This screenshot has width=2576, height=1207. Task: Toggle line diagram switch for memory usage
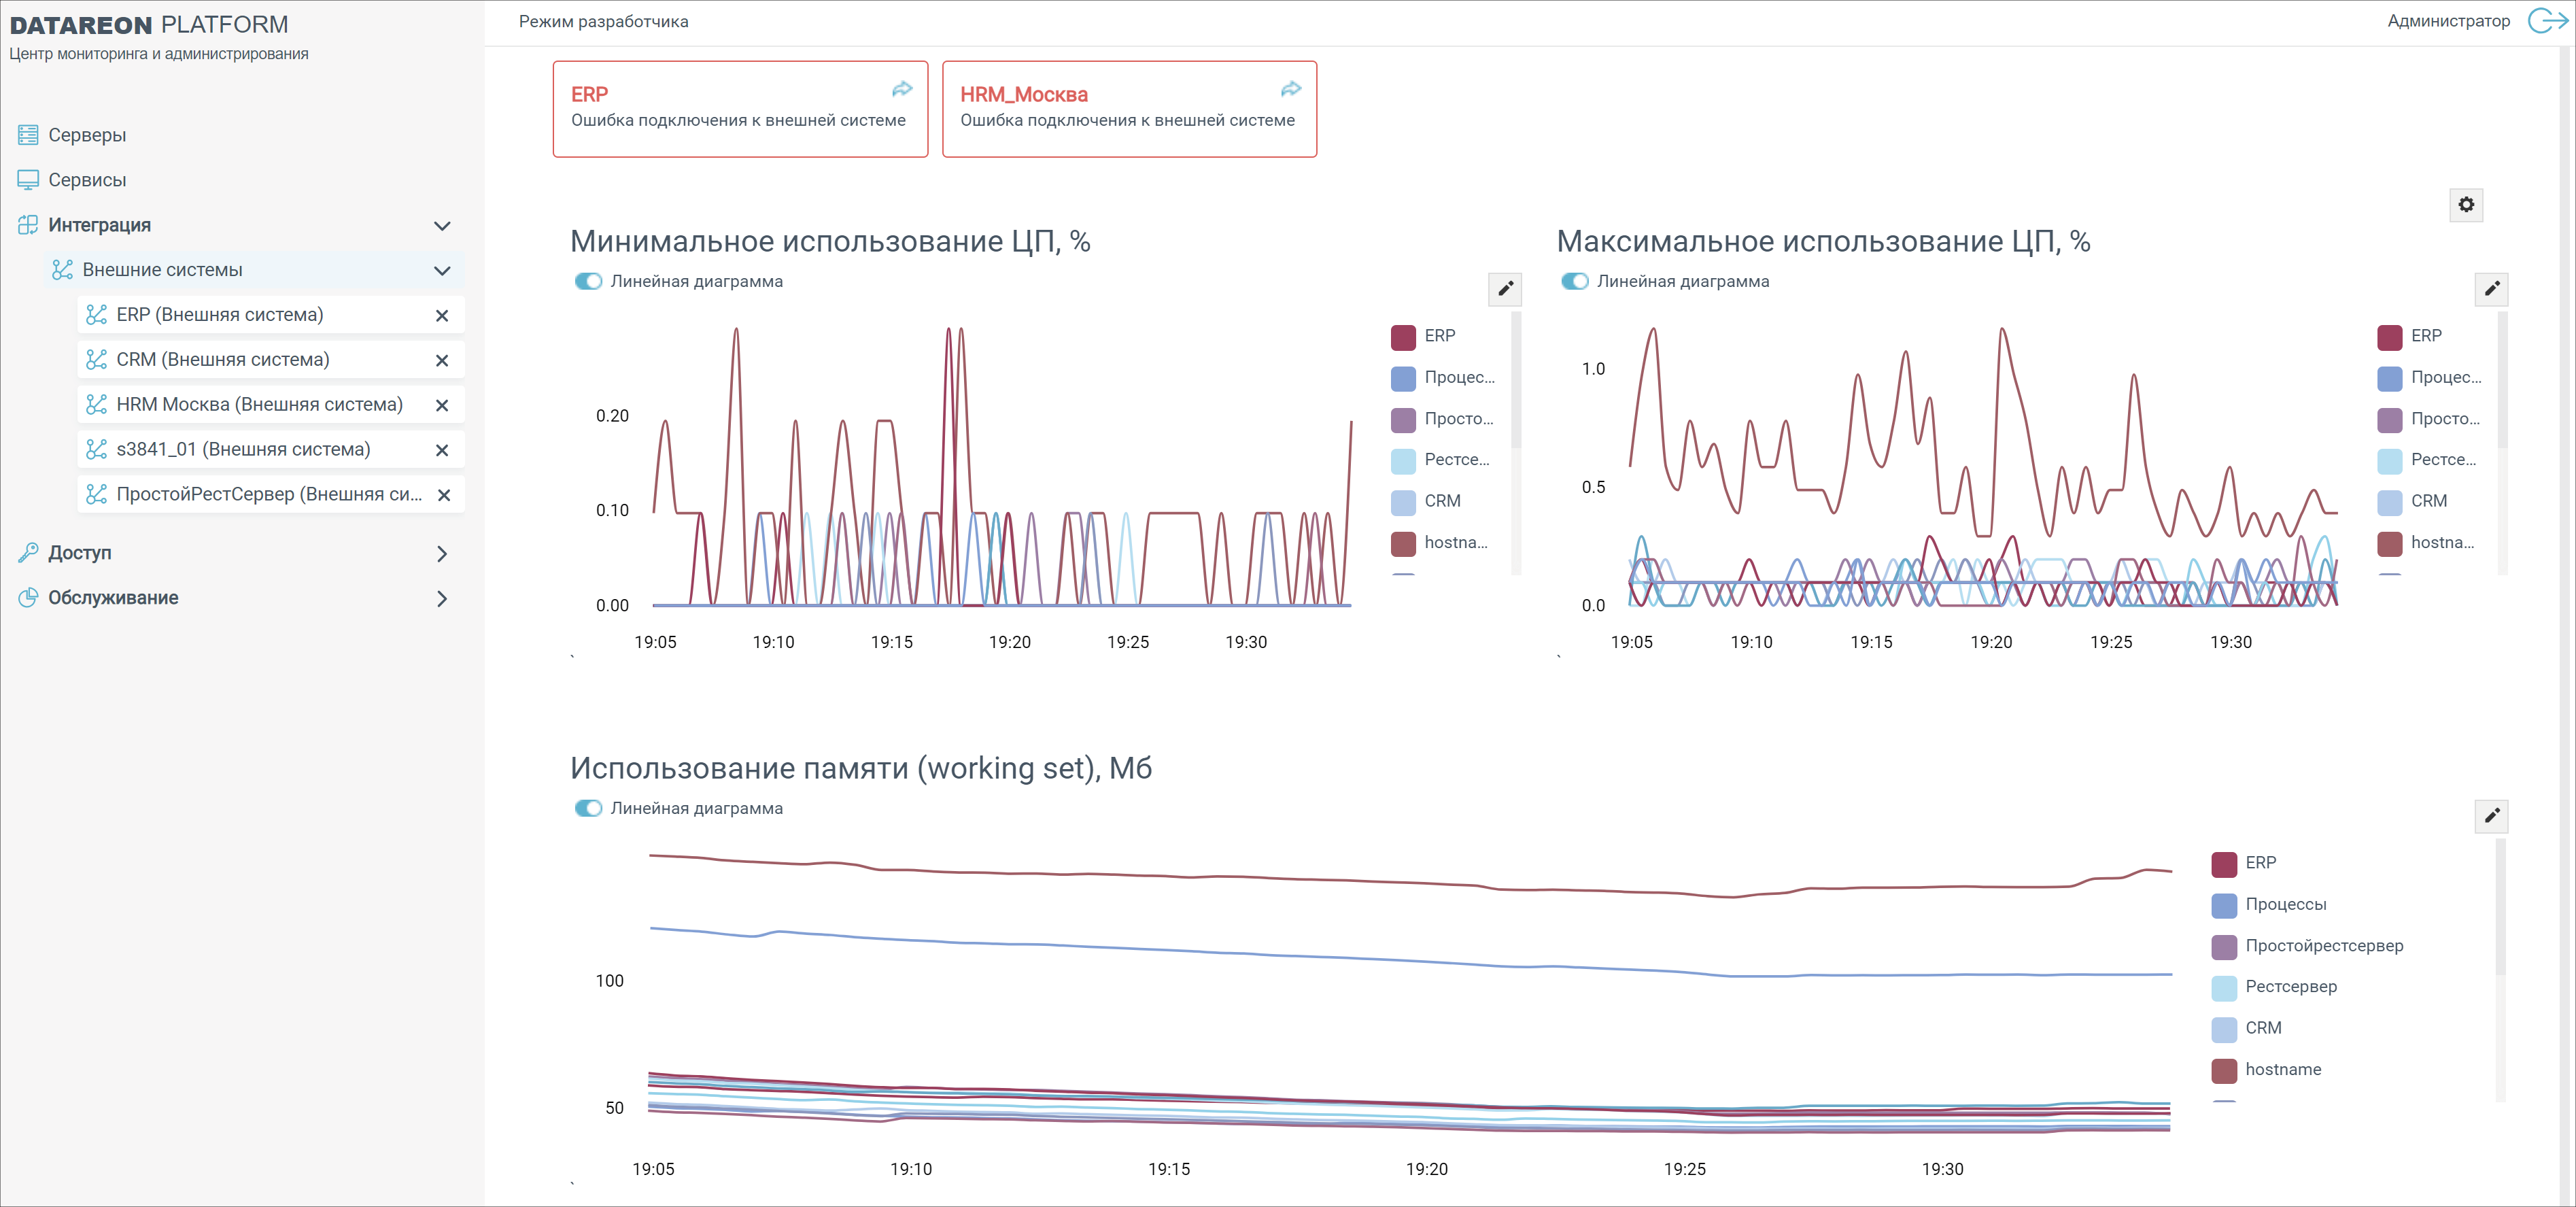coord(588,808)
